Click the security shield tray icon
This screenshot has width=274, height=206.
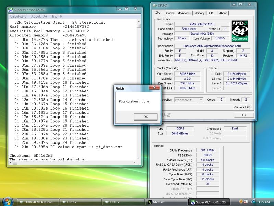tap(241, 202)
